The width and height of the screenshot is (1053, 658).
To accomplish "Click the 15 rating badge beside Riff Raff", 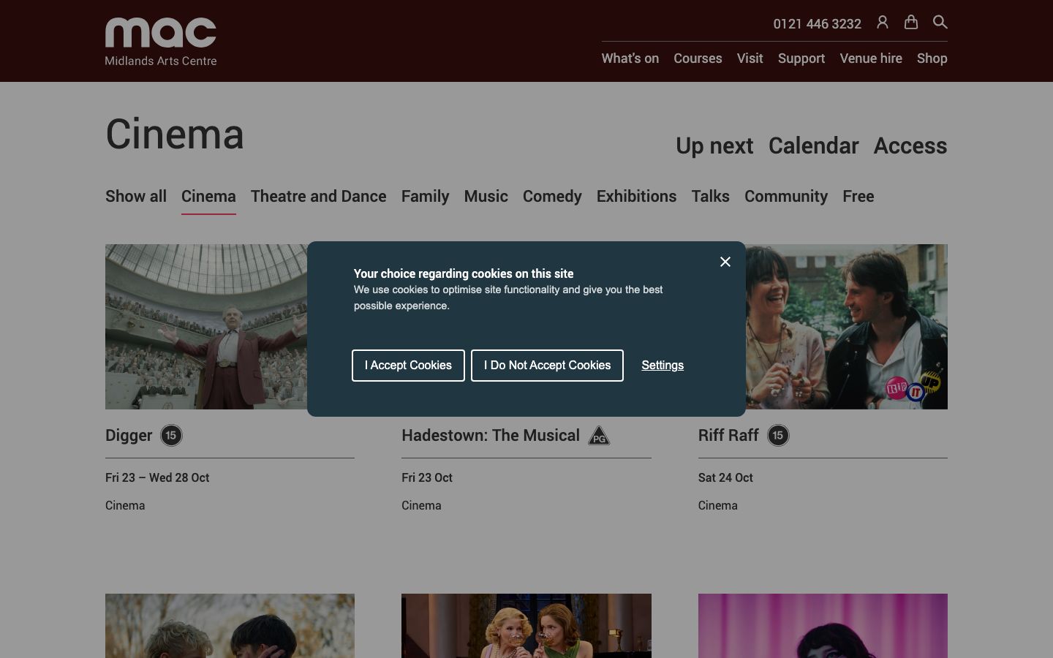I will 778,436.
